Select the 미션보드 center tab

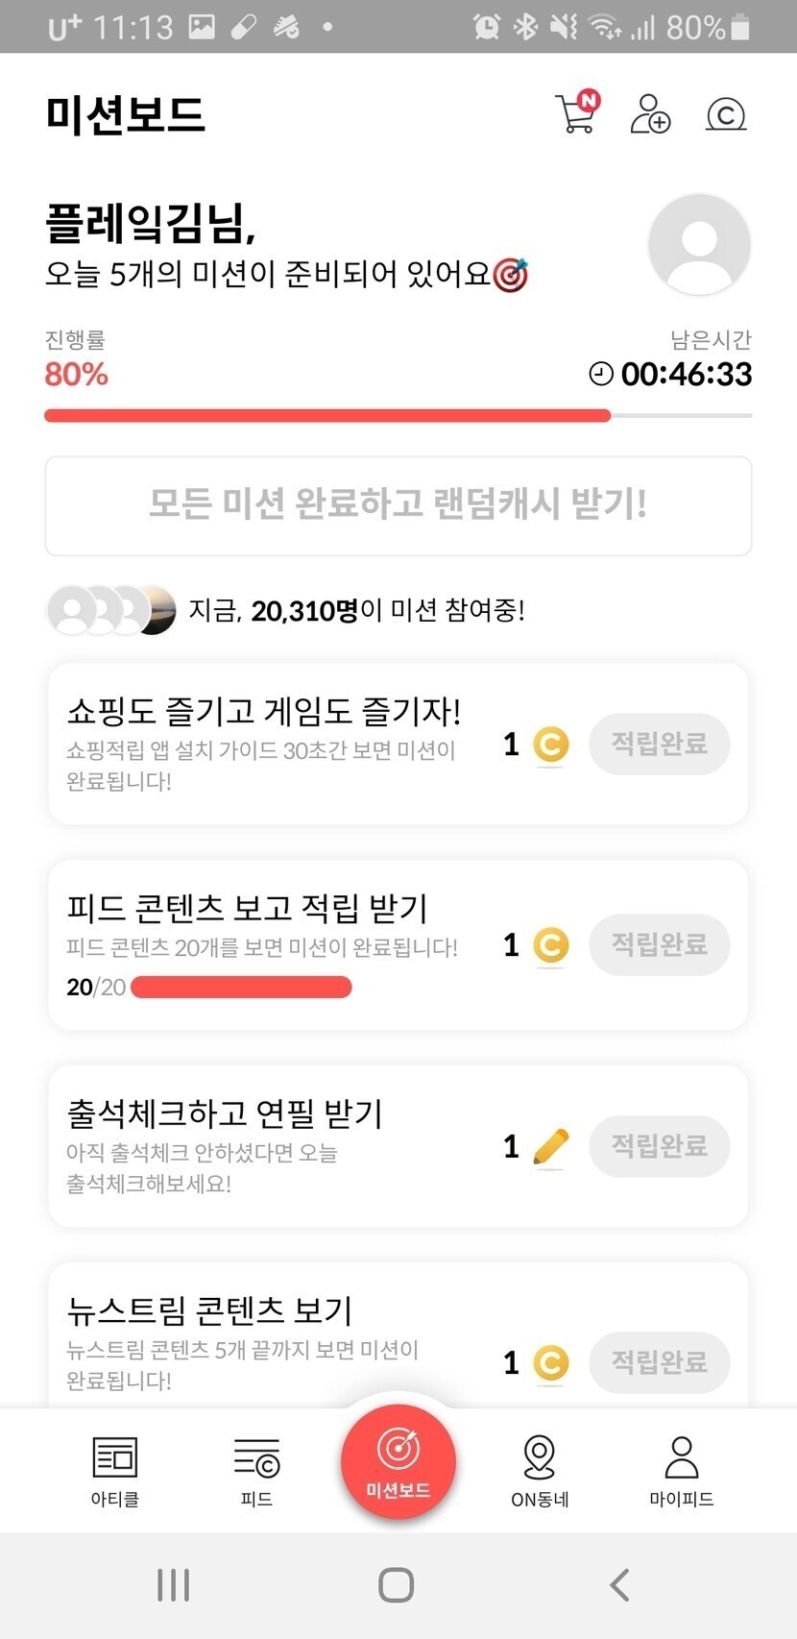[x=398, y=1460]
